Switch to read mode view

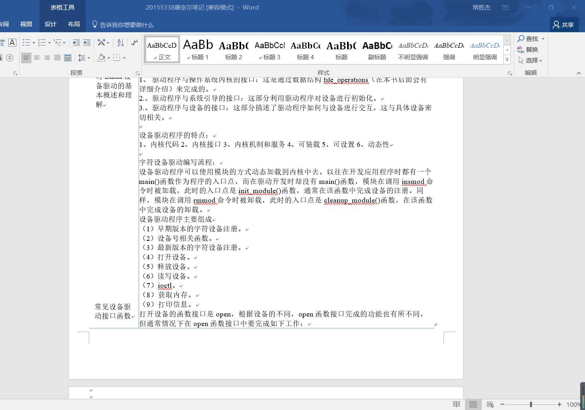457,404
